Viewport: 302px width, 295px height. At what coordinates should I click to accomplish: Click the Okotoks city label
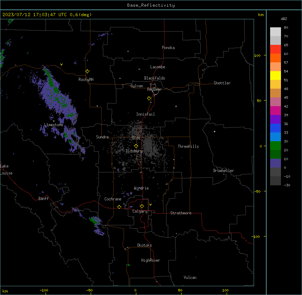pos(144,245)
